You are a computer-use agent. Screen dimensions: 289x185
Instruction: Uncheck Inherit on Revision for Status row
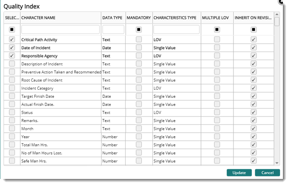[253, 112]
